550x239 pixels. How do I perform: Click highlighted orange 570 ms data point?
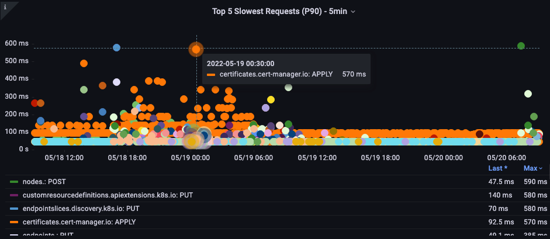[196, 50]
